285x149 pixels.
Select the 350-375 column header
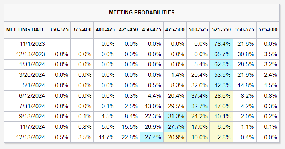tap(59, 30)
